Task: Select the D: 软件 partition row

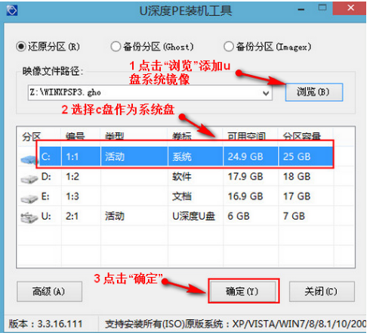Action: (176, 176)
